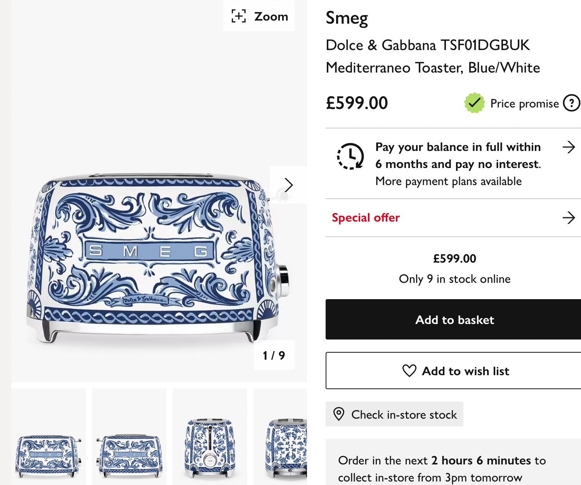Viewport: 581px width, 485px height.
Task: Click the clock payment plan icon
Action: tap(350, 156)
